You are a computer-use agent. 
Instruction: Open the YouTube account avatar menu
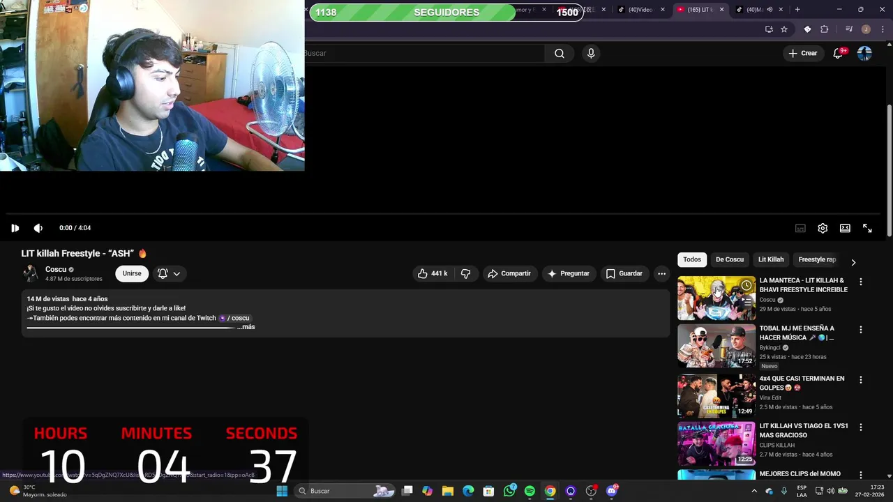coord(864,54)
